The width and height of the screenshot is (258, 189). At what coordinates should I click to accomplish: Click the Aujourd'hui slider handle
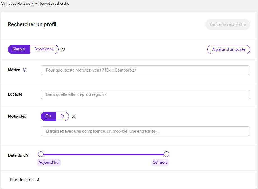(41, 154)
